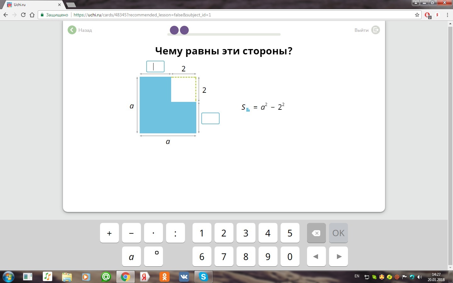Bookmark this page with the star icon

(417, 15)
